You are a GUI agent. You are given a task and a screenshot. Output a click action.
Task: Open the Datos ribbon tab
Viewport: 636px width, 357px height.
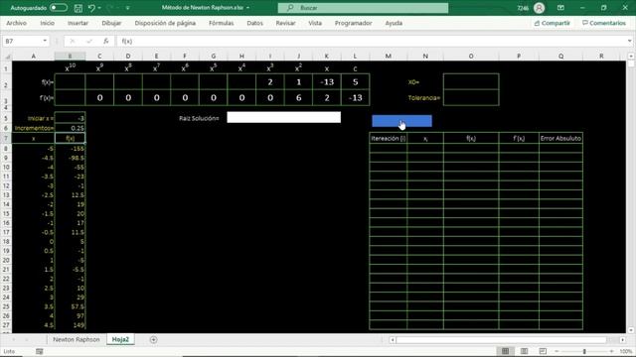tap(254, 23)
